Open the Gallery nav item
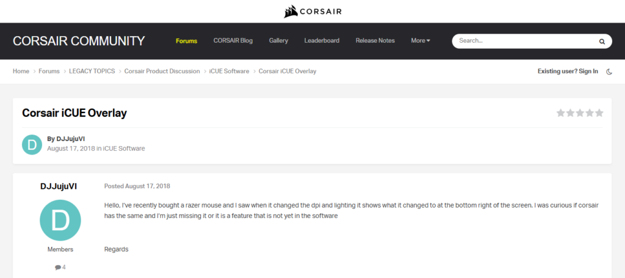625x278 pixels. 278,41
